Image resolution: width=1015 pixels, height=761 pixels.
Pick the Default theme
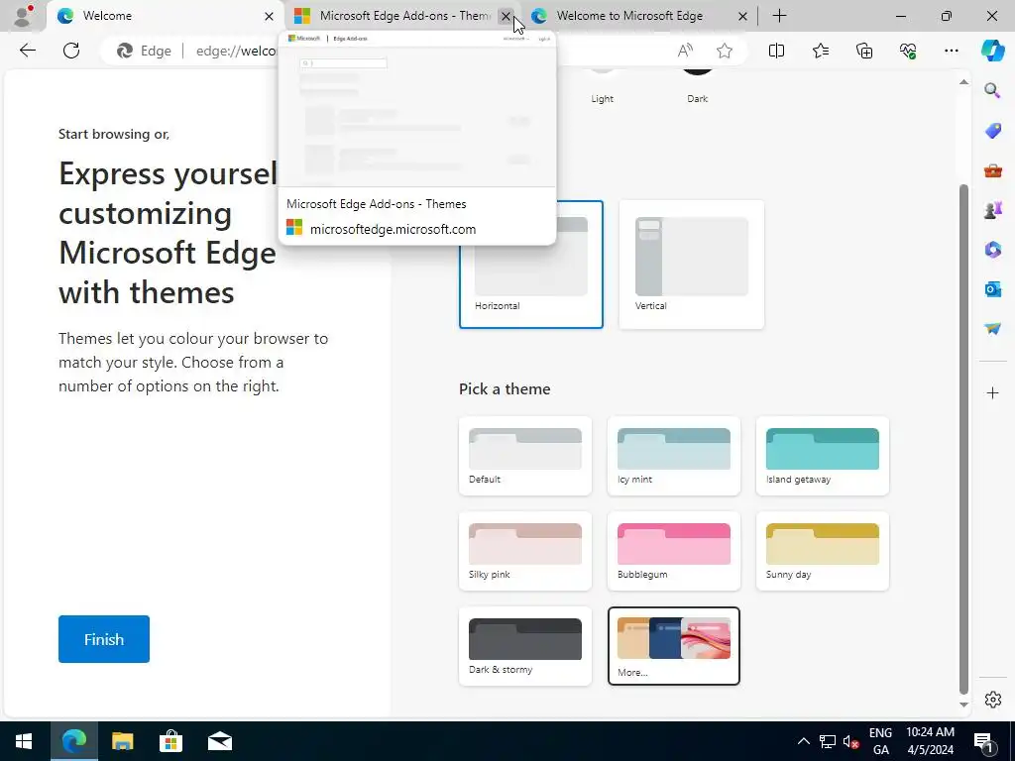pos(525,456)
